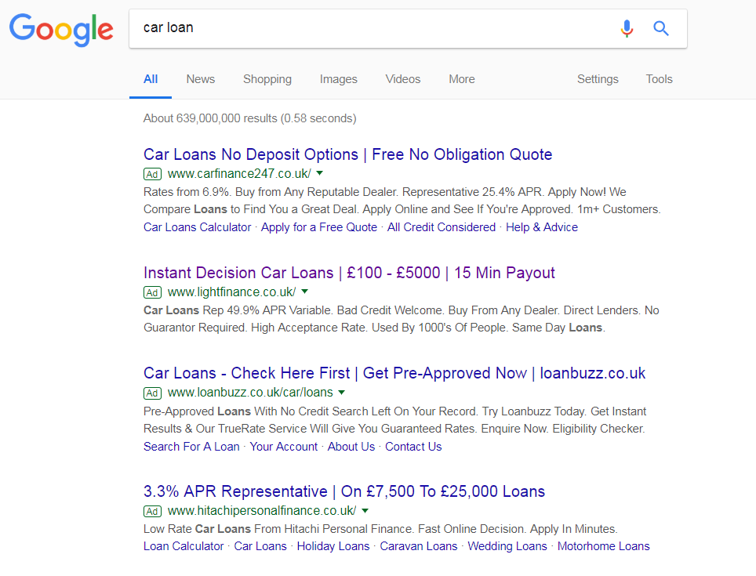Expand dropdown arrow next to loanbuzz.co.uk/car/loans

coord(342,393)
